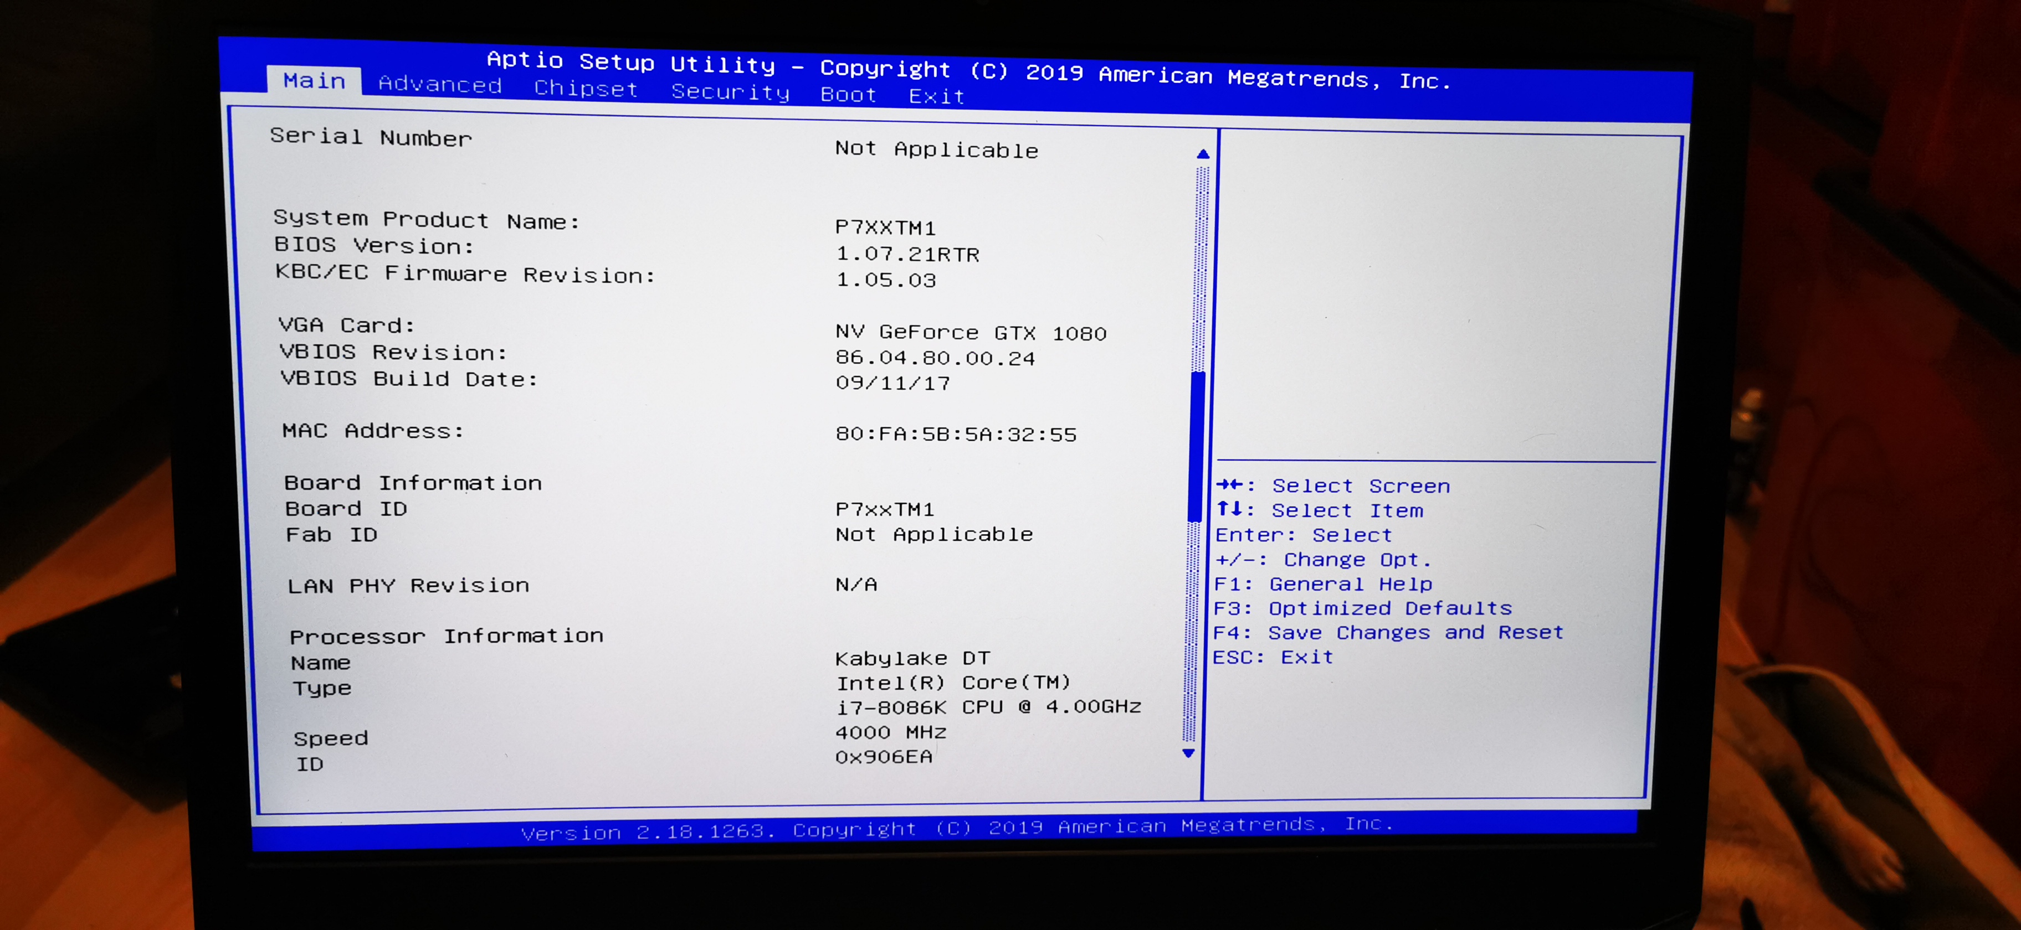Click MAC address value 80:FA:5B:5A:32:55
The image size is (2021, 930).
tap(956, 433)
